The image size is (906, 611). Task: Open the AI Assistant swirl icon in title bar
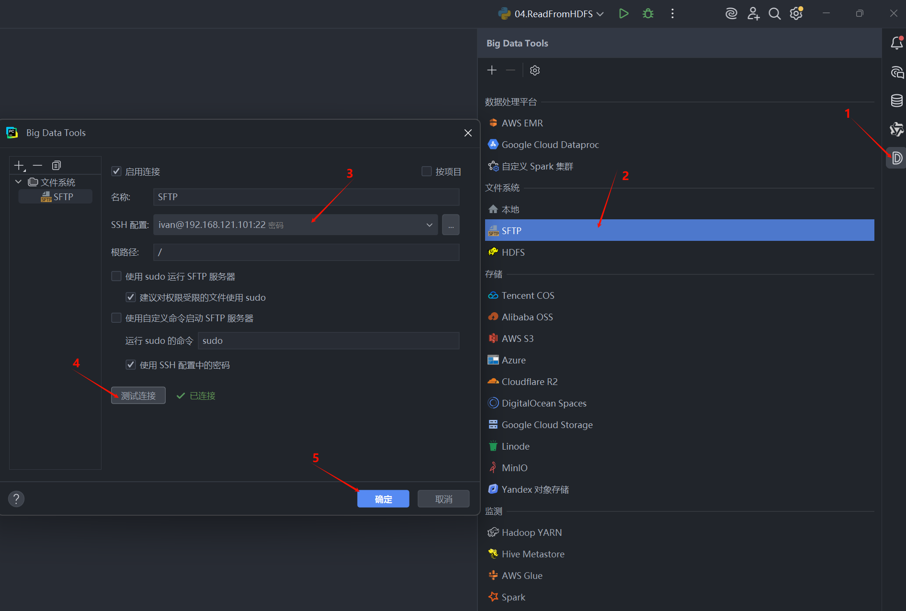pos(731,13)
